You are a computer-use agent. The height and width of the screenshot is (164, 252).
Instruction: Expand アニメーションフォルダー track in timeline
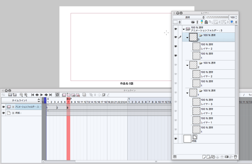13,107
